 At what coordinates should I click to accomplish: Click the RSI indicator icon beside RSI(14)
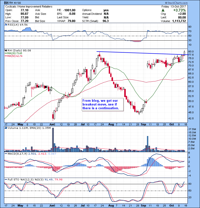point(6,25)
